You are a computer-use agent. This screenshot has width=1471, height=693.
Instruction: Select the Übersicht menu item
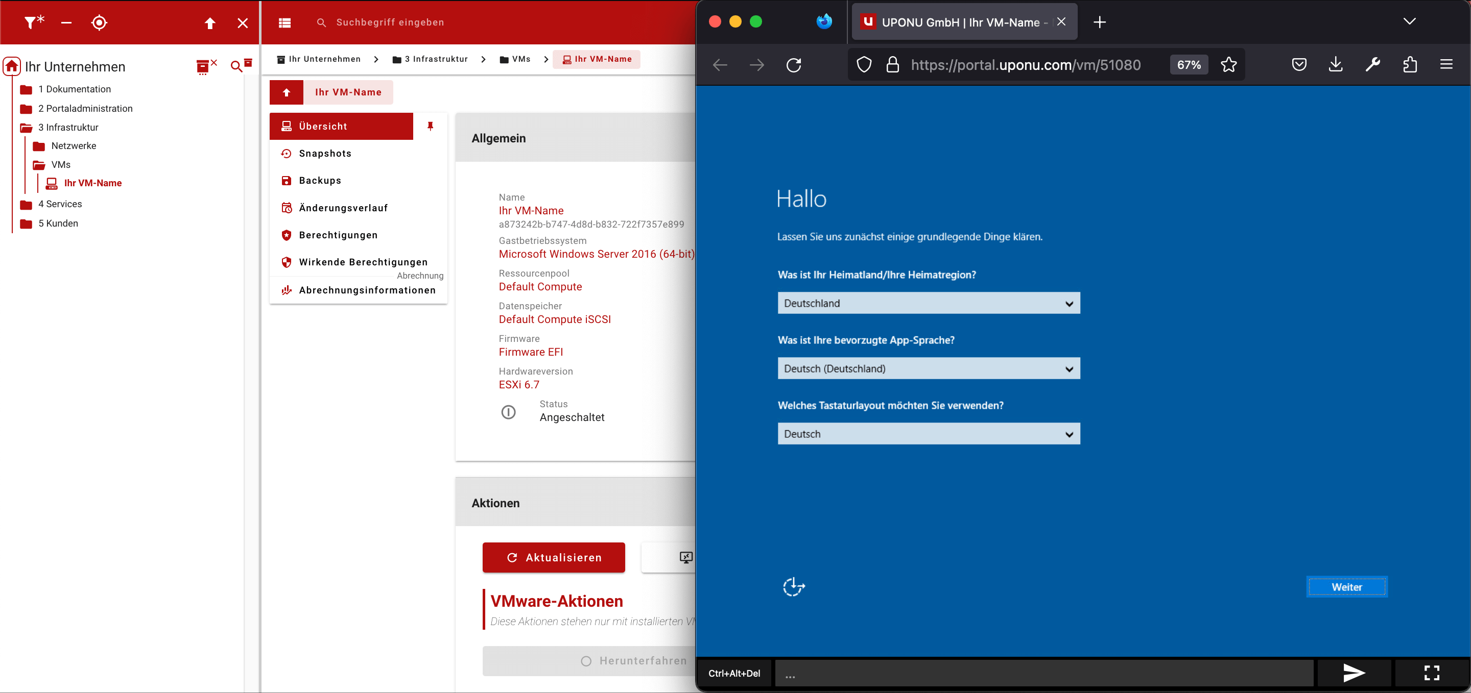[341, 126]
